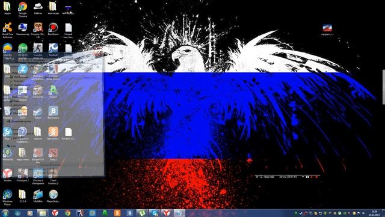Open the volume speaker icon in system tray
This screenshot has width=385, height=217.
(363, 213)
